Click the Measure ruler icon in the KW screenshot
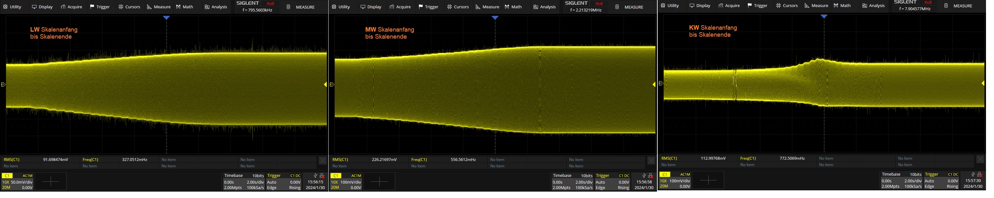994x198 pixels. [807, 6]
